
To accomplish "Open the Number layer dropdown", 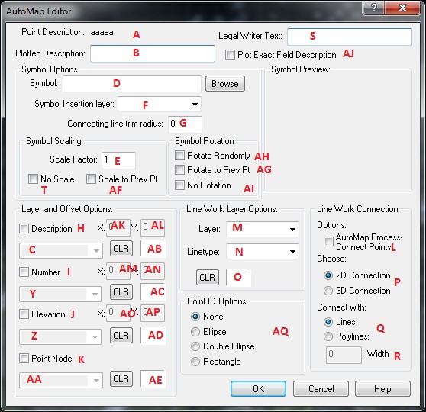I will [60, 294].
